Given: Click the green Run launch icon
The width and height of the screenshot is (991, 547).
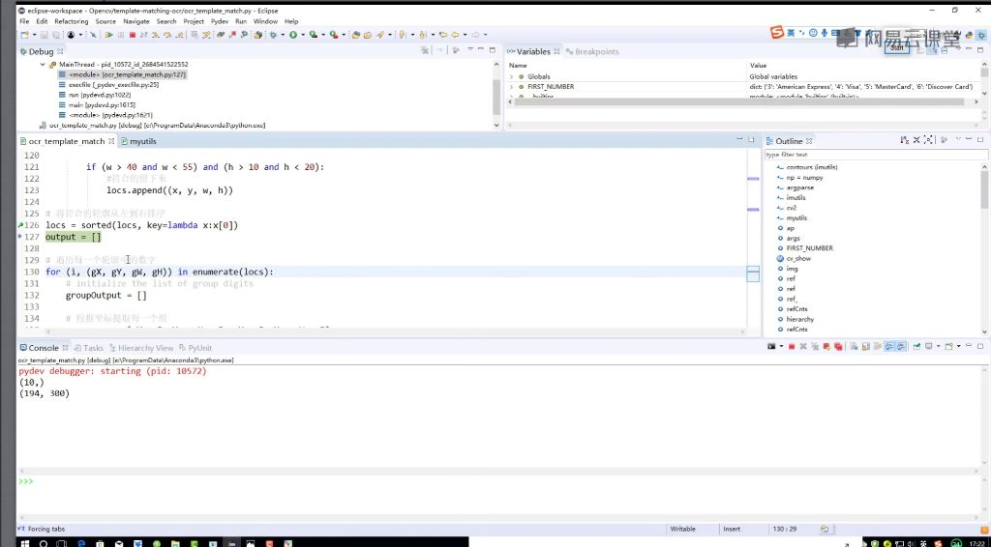Looking at the screenshot, I should [x=293, y=35].
